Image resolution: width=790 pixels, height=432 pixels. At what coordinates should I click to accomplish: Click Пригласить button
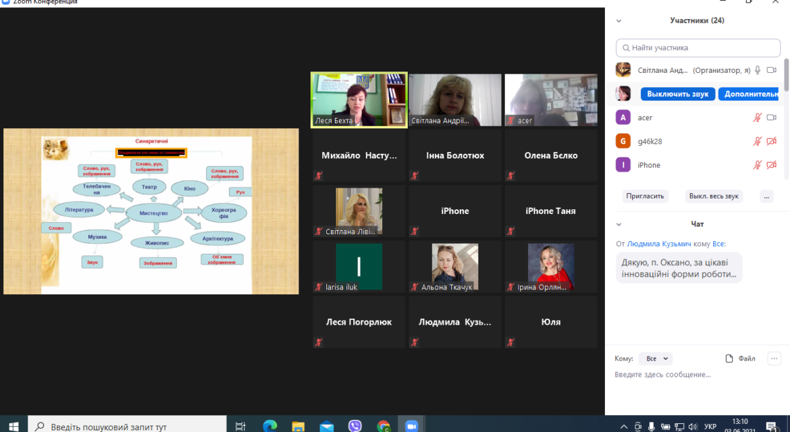tap(645, 196)
